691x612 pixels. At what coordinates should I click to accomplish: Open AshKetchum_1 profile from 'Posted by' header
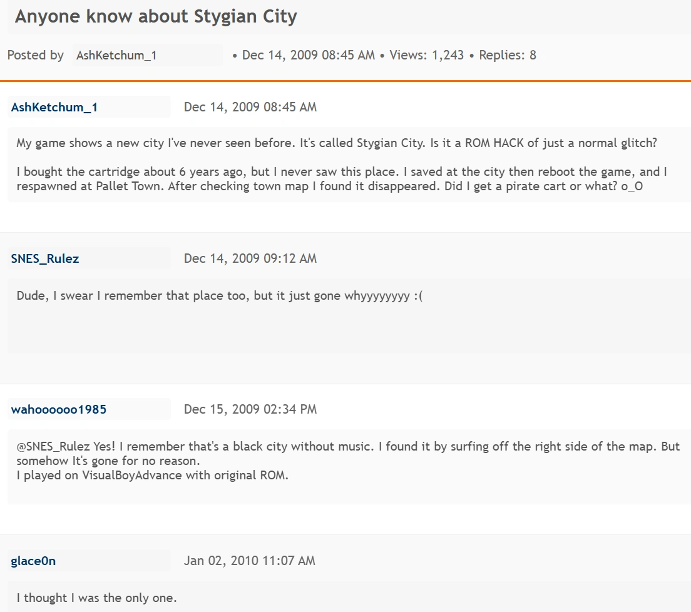pos(116,56)
